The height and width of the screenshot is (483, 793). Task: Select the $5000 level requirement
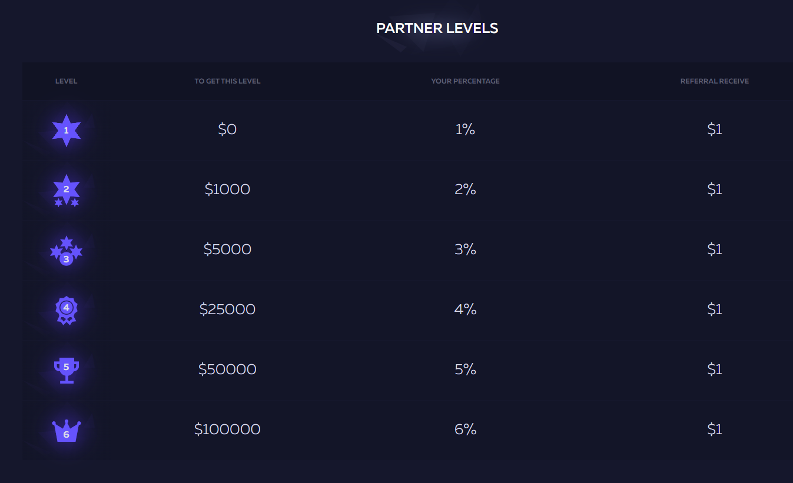point(227,249)
